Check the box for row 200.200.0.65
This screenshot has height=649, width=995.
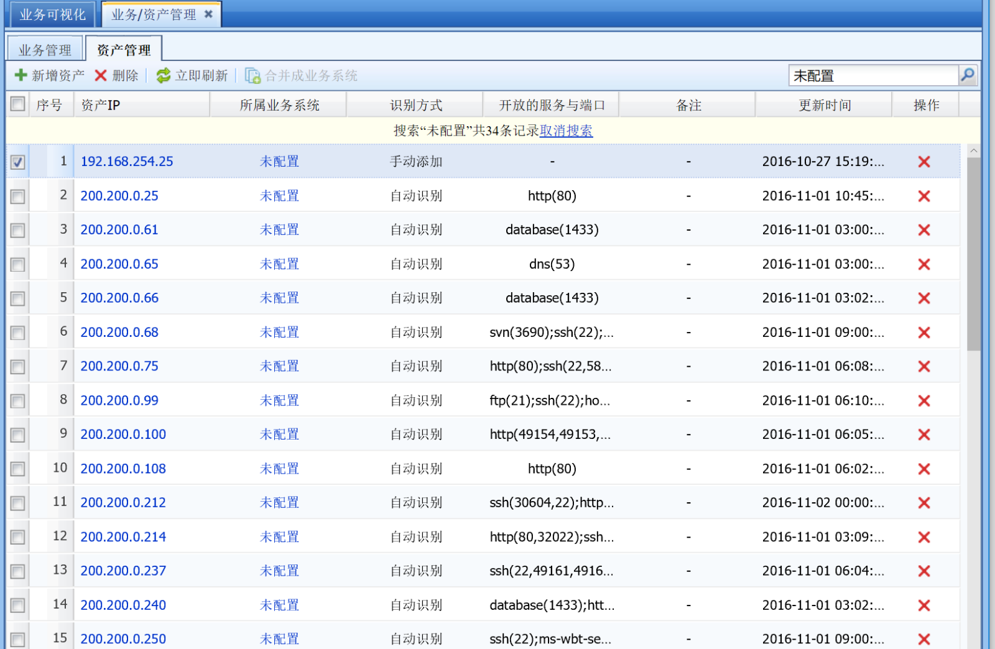(17, 265)
